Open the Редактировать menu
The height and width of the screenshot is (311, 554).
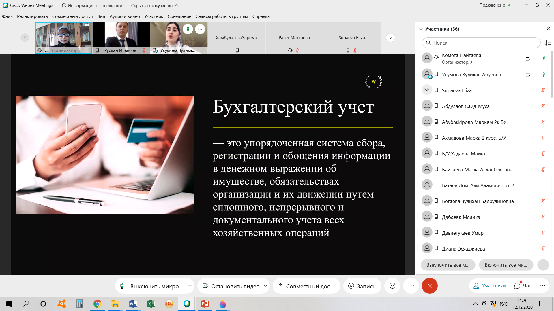tap(32, 16)
